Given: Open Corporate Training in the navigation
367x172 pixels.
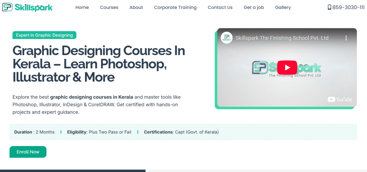Looking at the screenshot, I should coord(175,7).
